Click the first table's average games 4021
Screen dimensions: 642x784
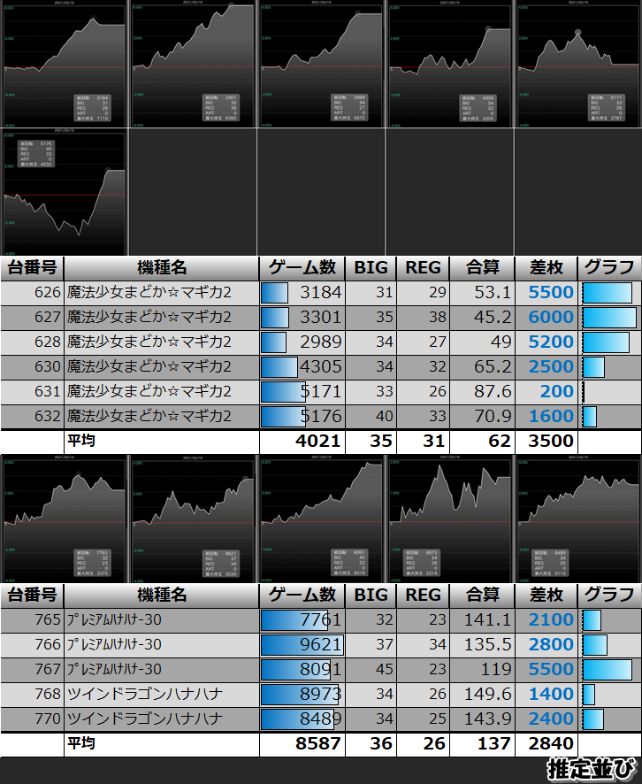tap(317, 441)
